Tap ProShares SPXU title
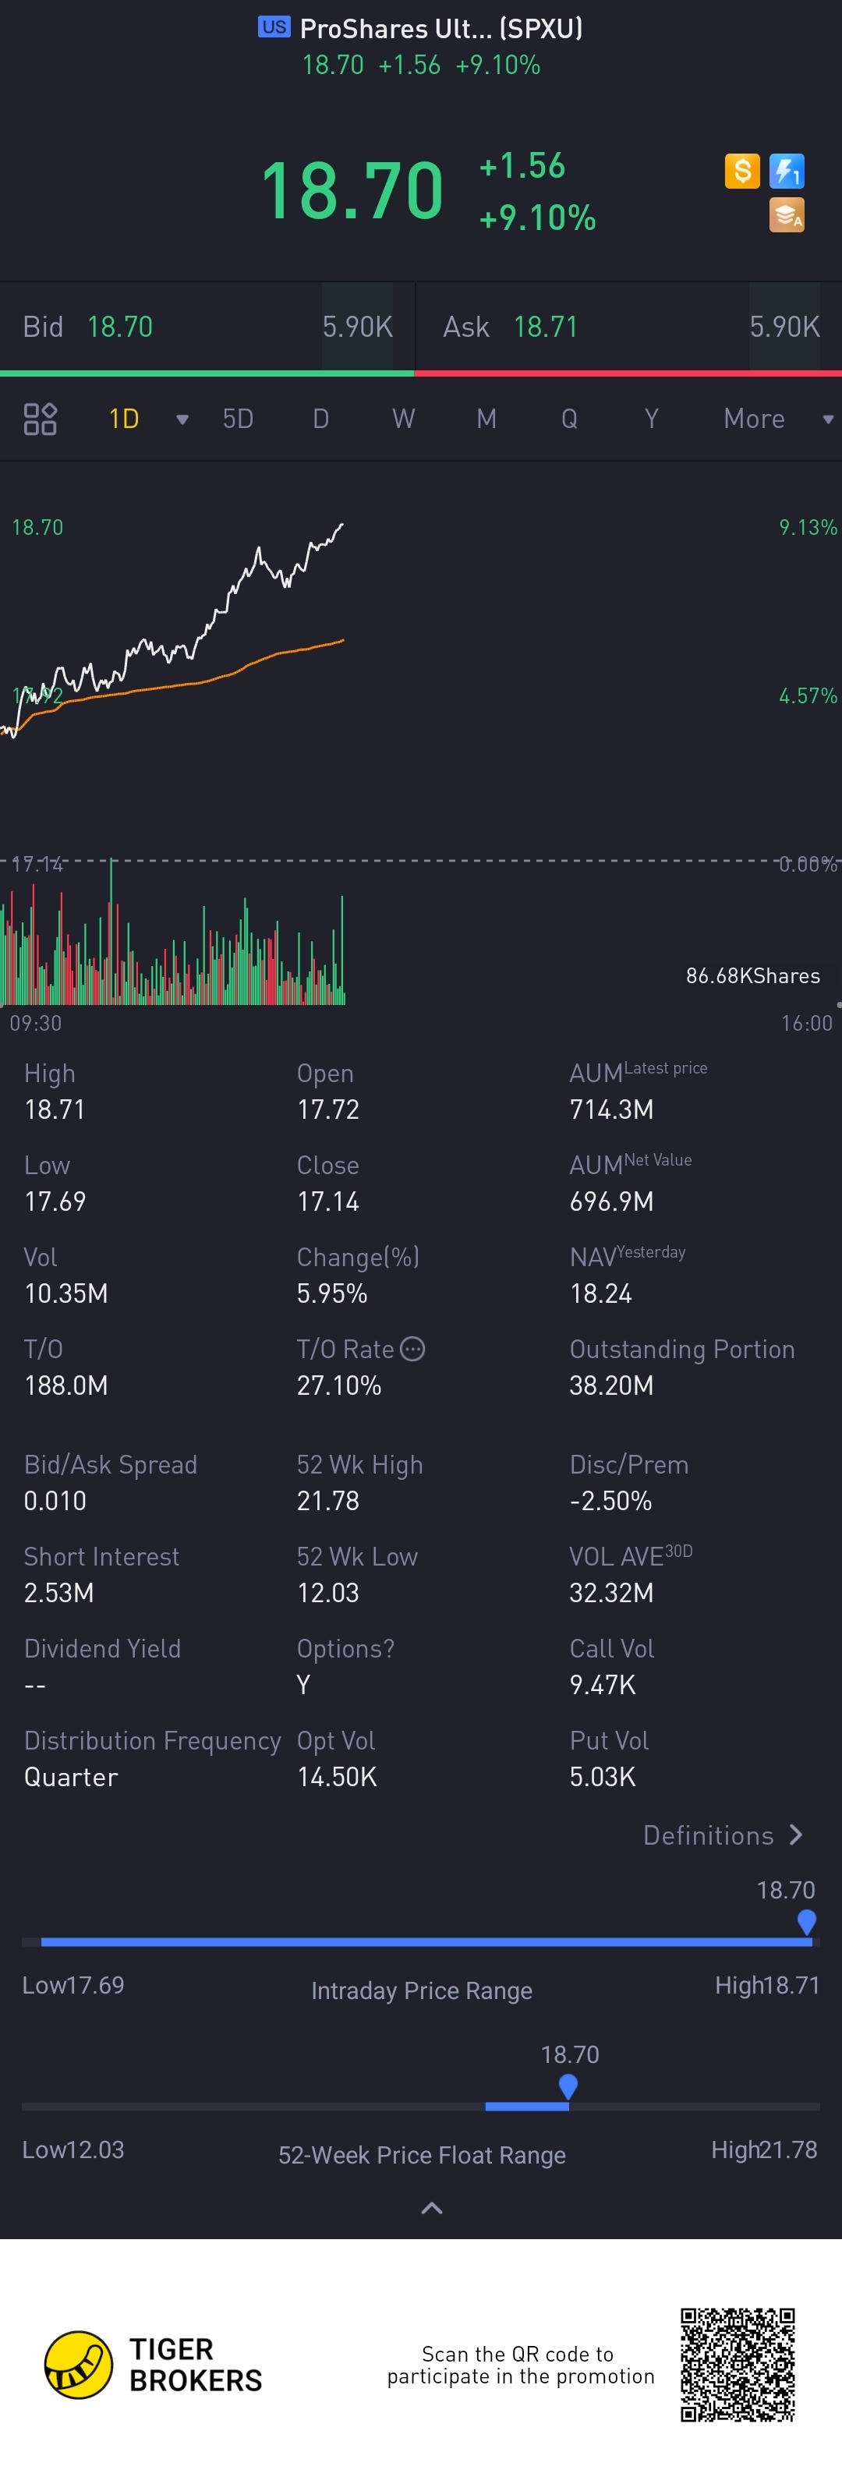Viewport: 842px width, 2491px height. click(x=440, y=28)
